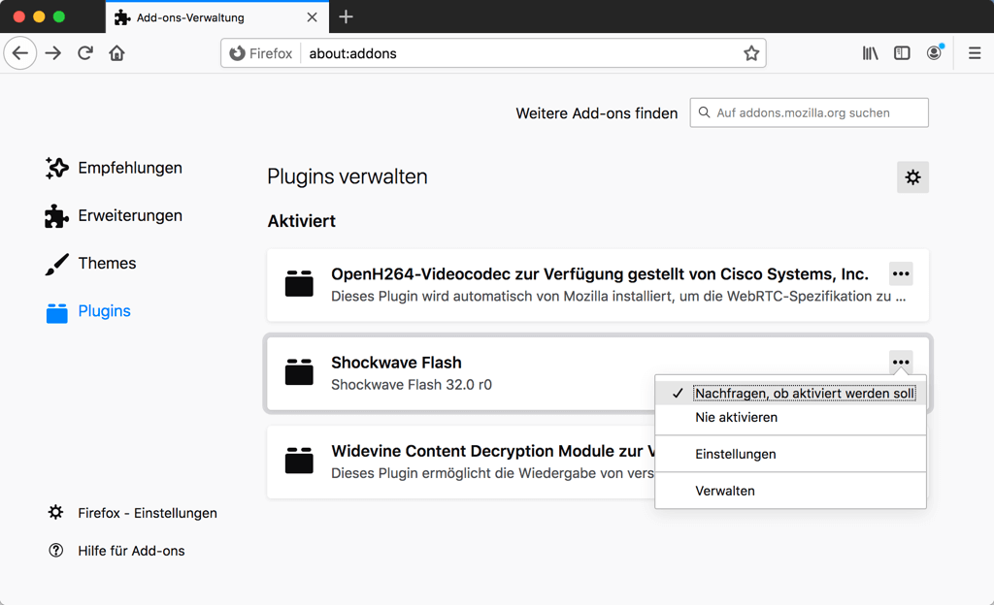The height and width of the screenshot is (605, 994).
Task: Open the Firefox account avatar icon
Action: tap(935, 53)
